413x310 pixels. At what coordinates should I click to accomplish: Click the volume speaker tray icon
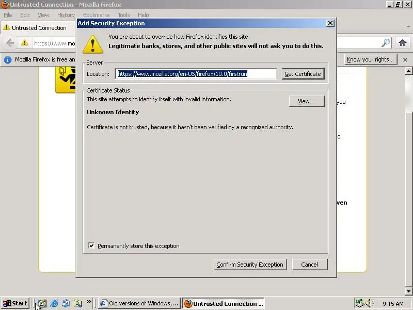click(x=369, y=303)
